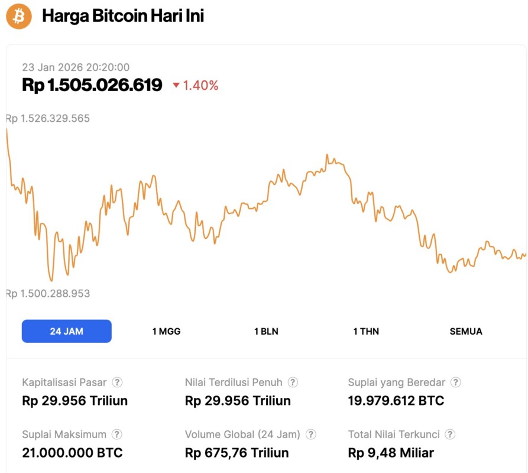The image size is (528, 473).
Task: Click the chart low label Rp 1.500.288.953
Action: pos(48,293)
